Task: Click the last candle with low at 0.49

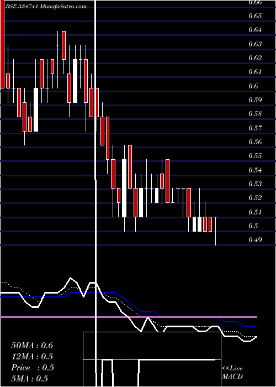Action: [216, 231]
